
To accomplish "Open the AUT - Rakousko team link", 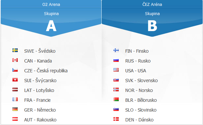I will [40, 120].
